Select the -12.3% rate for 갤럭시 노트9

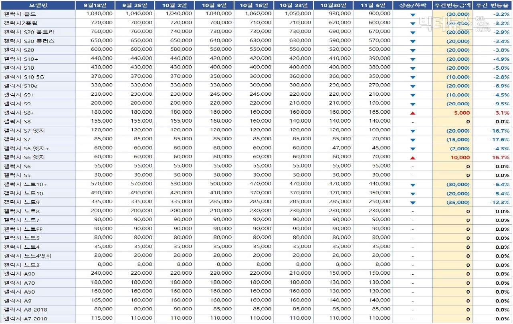coord(499,203)
